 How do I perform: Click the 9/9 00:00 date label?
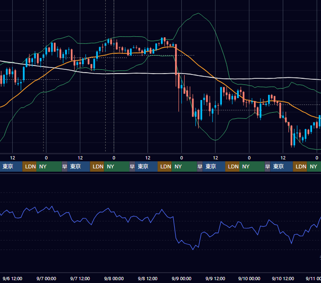(182, 278)
